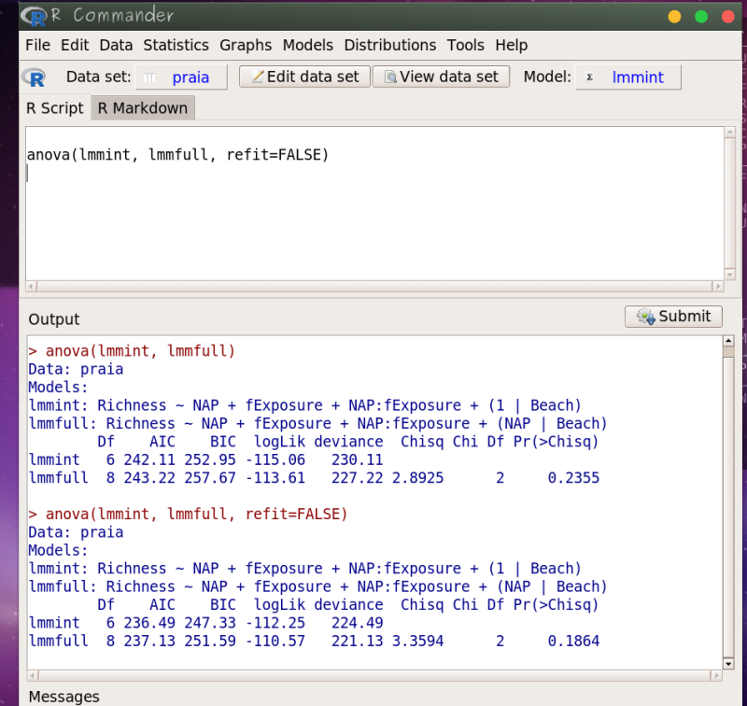Click the green maximize window button
This screenshot has height=706, width=747.
point(701,17)
